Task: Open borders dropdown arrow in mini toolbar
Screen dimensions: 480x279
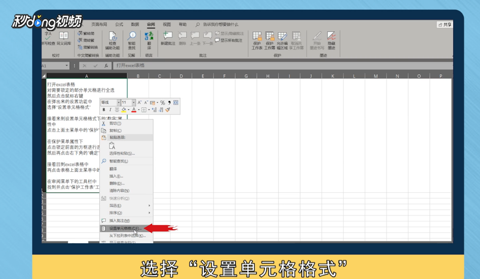Action: click(x=149, y=110)
